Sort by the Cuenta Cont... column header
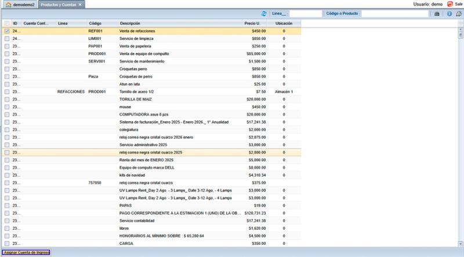464x257 pixels. pyautogui.click(x=38, y=23)
